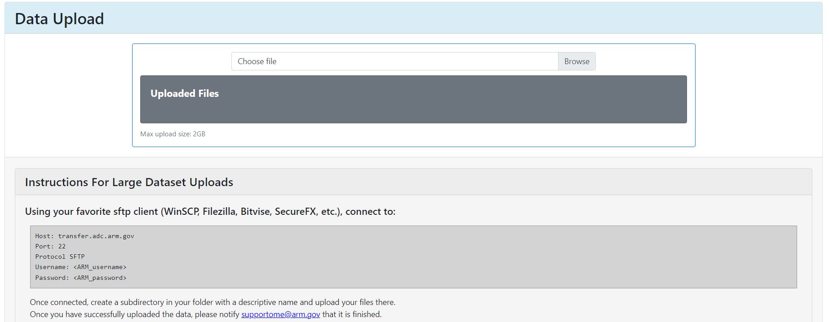829x322 pixels.
Task: Click the Host transfer.adc.arm.gov line
Action: (x=84, y=236)
